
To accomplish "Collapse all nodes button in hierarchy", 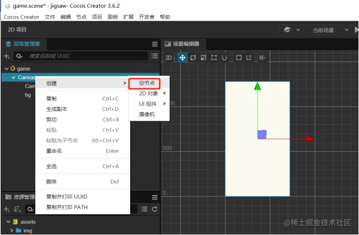I will [x=155, y=56].
